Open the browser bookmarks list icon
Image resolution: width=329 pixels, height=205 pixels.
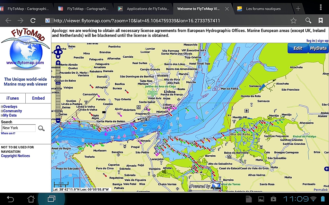click(x=320, y=20)
